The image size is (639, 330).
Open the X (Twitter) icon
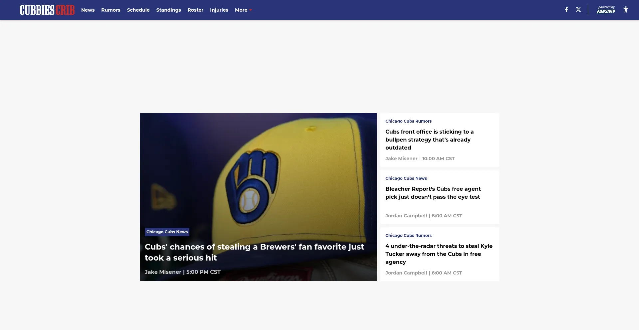(578, 10)
